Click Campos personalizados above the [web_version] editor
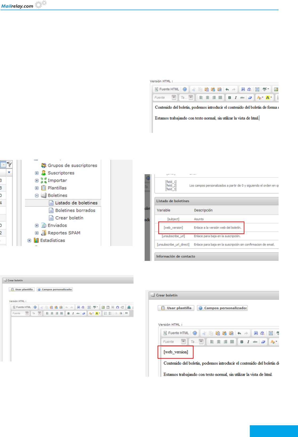This screenshot has height=437, width=298. pyautogui.click(x=222, y=308)
